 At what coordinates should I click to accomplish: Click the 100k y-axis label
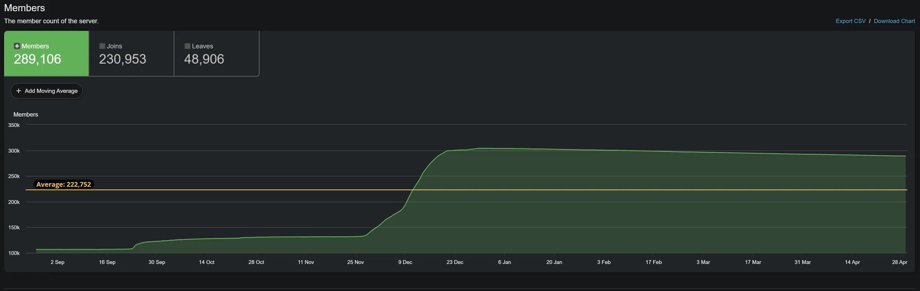coord(14,253)
